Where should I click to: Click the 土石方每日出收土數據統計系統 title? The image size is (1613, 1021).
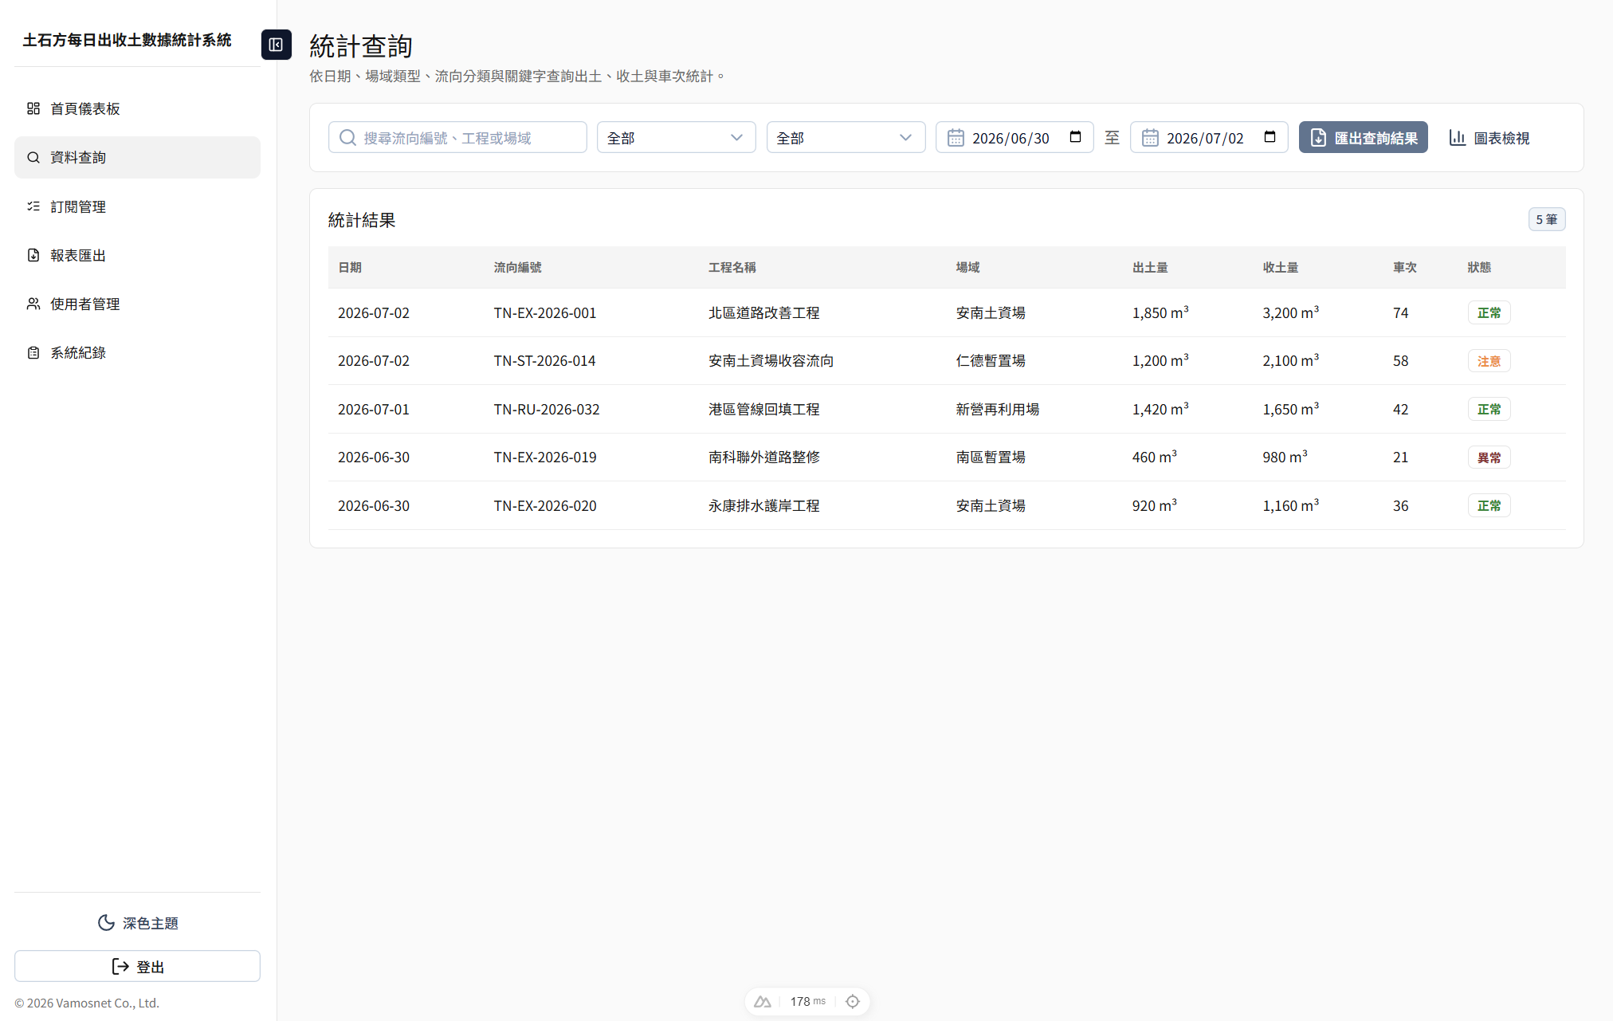127,41
